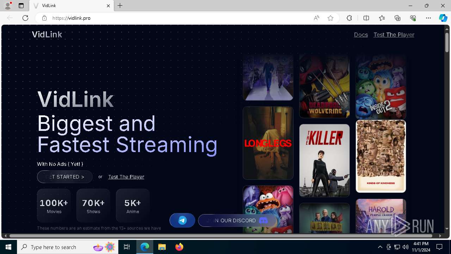
Task: Open Task View on taskbar
Action: [127, 247]
